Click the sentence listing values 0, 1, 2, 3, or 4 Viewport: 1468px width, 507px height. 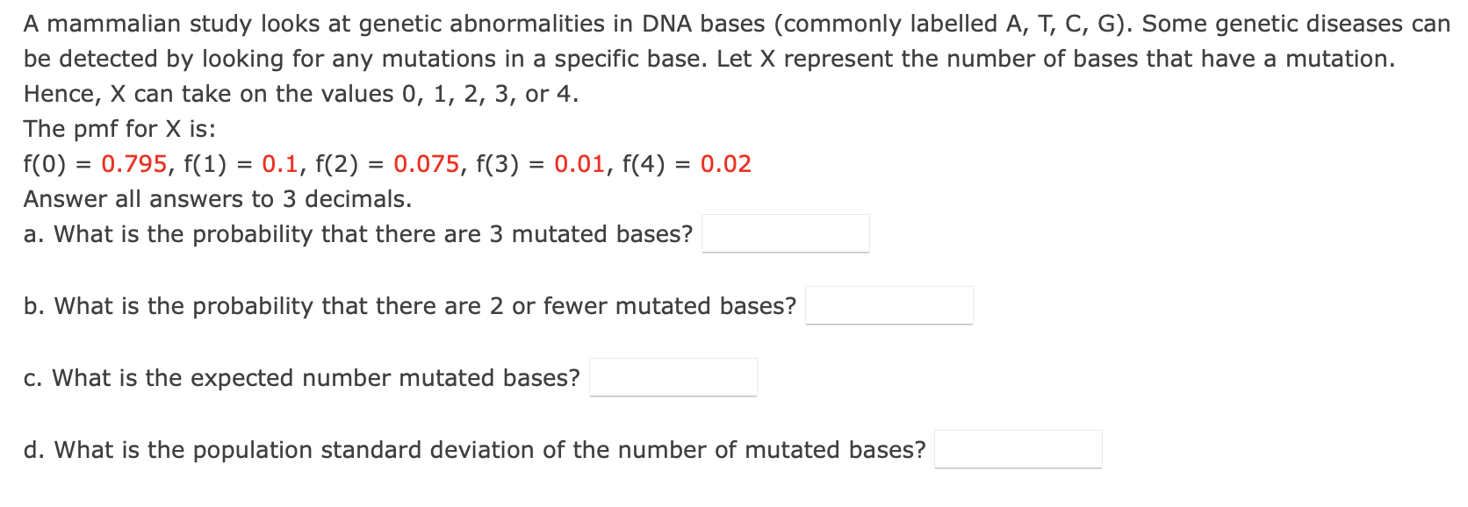click(x=300, y=93)
